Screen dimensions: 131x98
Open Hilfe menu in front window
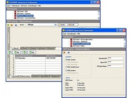(79, 34)
